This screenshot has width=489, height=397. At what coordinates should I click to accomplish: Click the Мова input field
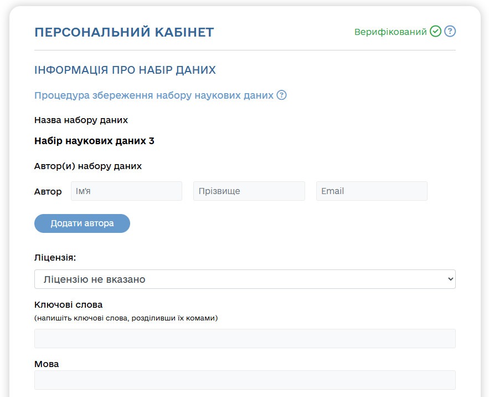coord(244,380)
